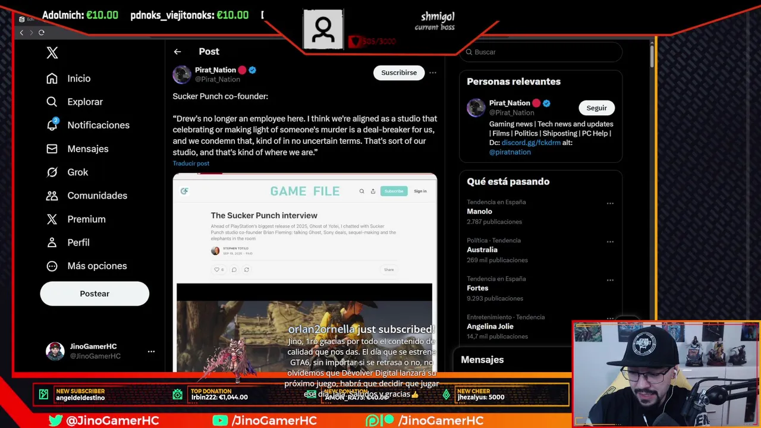Open the Australia trend
The width and height of the screenshot is (761, 428).
coord(482,250)
